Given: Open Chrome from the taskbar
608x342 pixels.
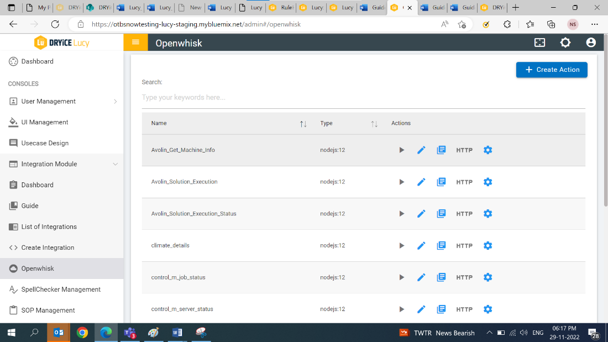Looking at the screenshot, I should click(x=82, y=333).
